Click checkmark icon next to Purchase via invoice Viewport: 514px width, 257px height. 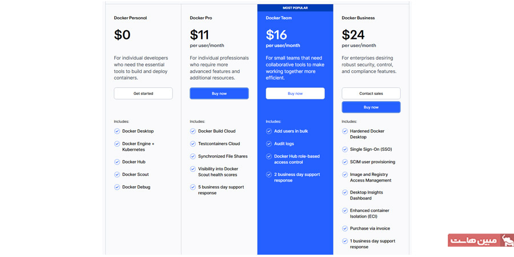345,228
